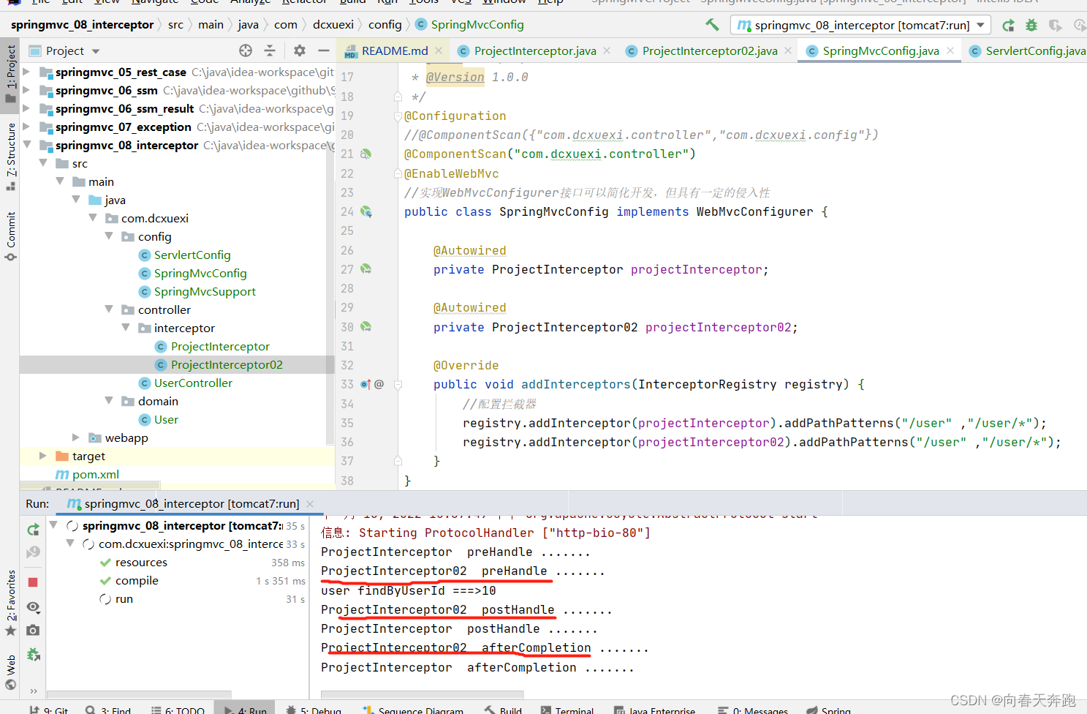Expand springmvc_06_ssm module
Screen dimensions: 1087x714
26,90
